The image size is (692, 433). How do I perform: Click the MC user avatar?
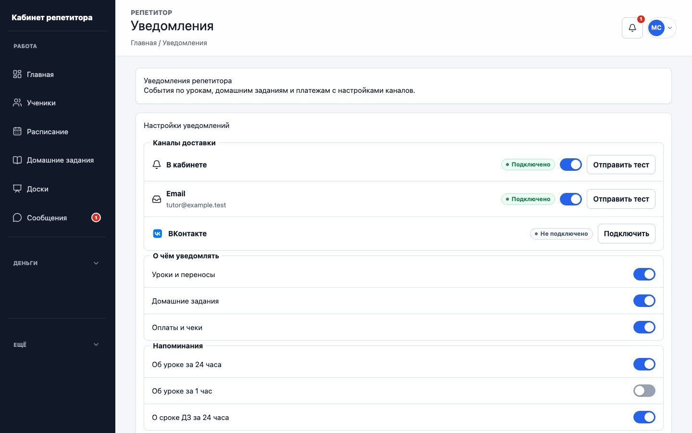tap(656, 28)
